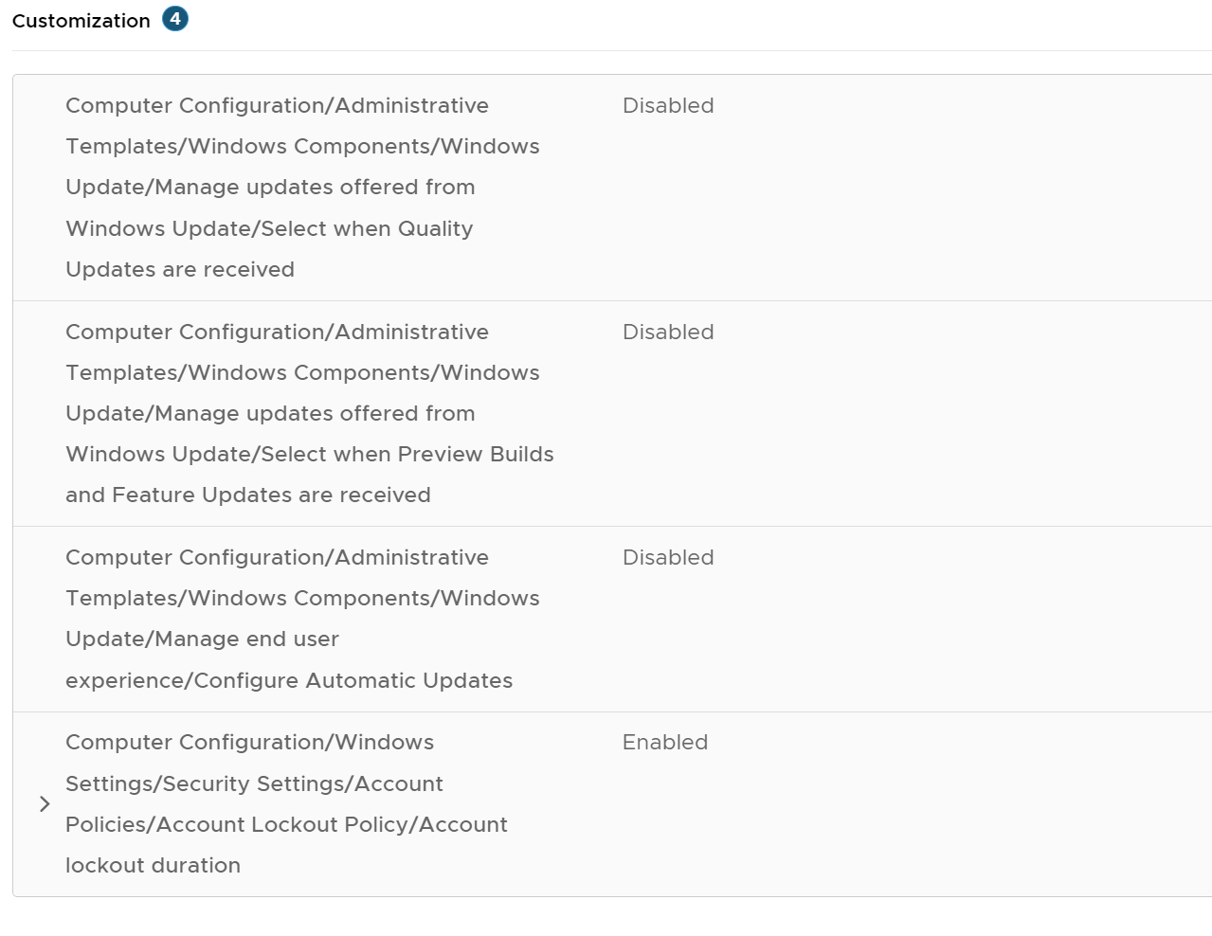The width and height of the screenshot is (1212, 936).
Task: Click the Customization section heading
Action: pyautogui.click(x=81, y=20)
